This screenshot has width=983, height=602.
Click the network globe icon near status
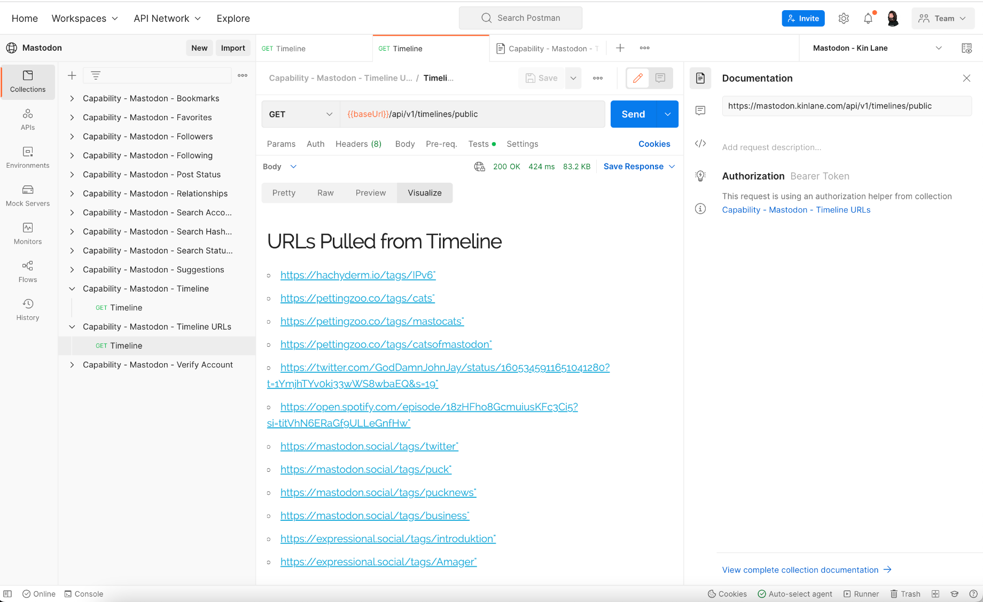[x=480, y=167]
